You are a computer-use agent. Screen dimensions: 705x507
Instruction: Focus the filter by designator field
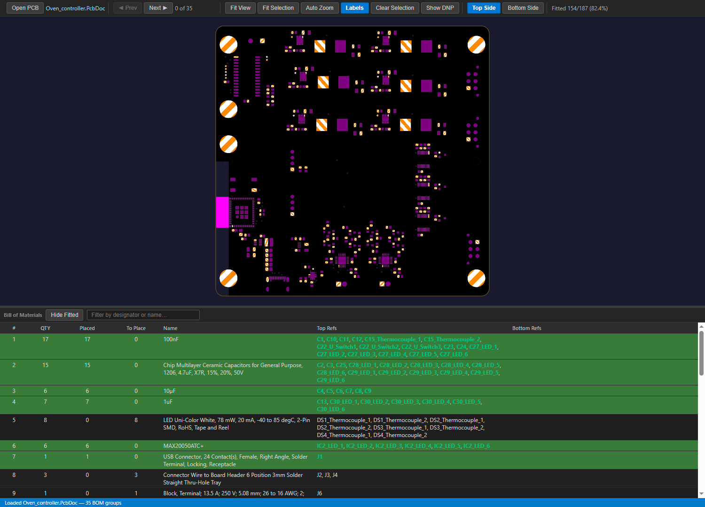click(143, 315)
